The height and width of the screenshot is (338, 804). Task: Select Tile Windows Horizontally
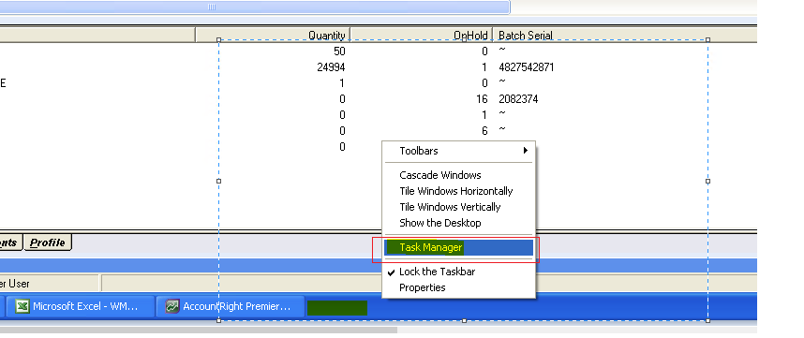pos(459,191)
